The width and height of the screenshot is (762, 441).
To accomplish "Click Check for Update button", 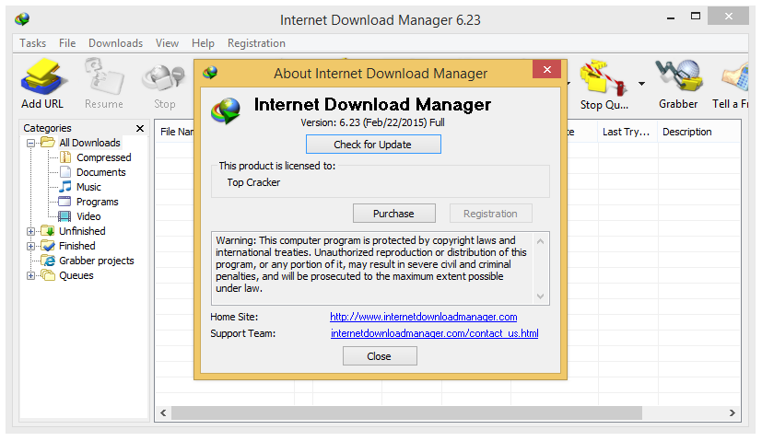I will [x=373, y=145].
